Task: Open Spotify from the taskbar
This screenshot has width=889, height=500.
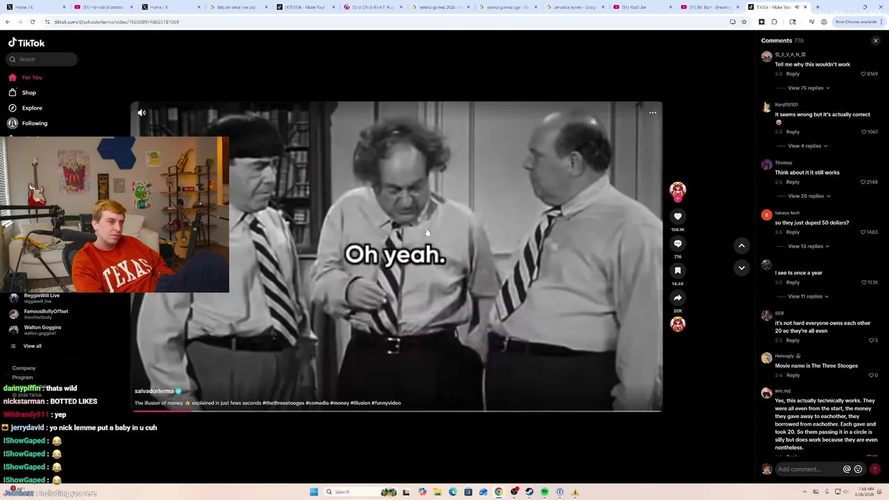Action: click(545, 492)
